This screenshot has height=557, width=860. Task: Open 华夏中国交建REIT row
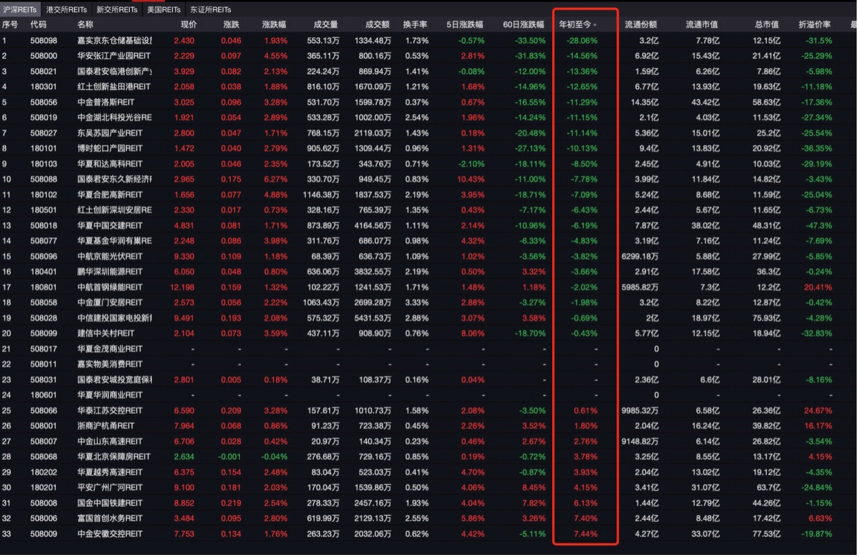[429, 226]
